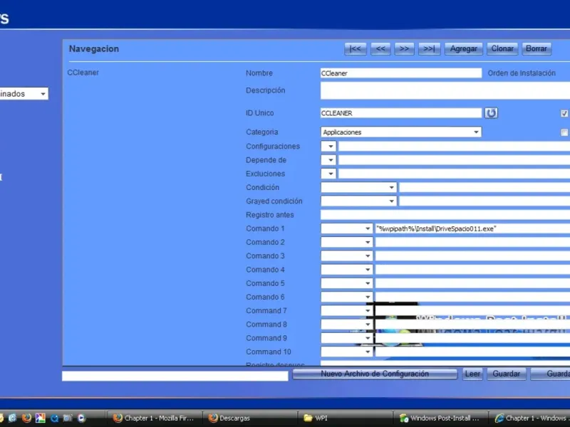Click the Comando 2 command text field
The height and width of the screenshot is (427, 570).
[x=472, y=242]
